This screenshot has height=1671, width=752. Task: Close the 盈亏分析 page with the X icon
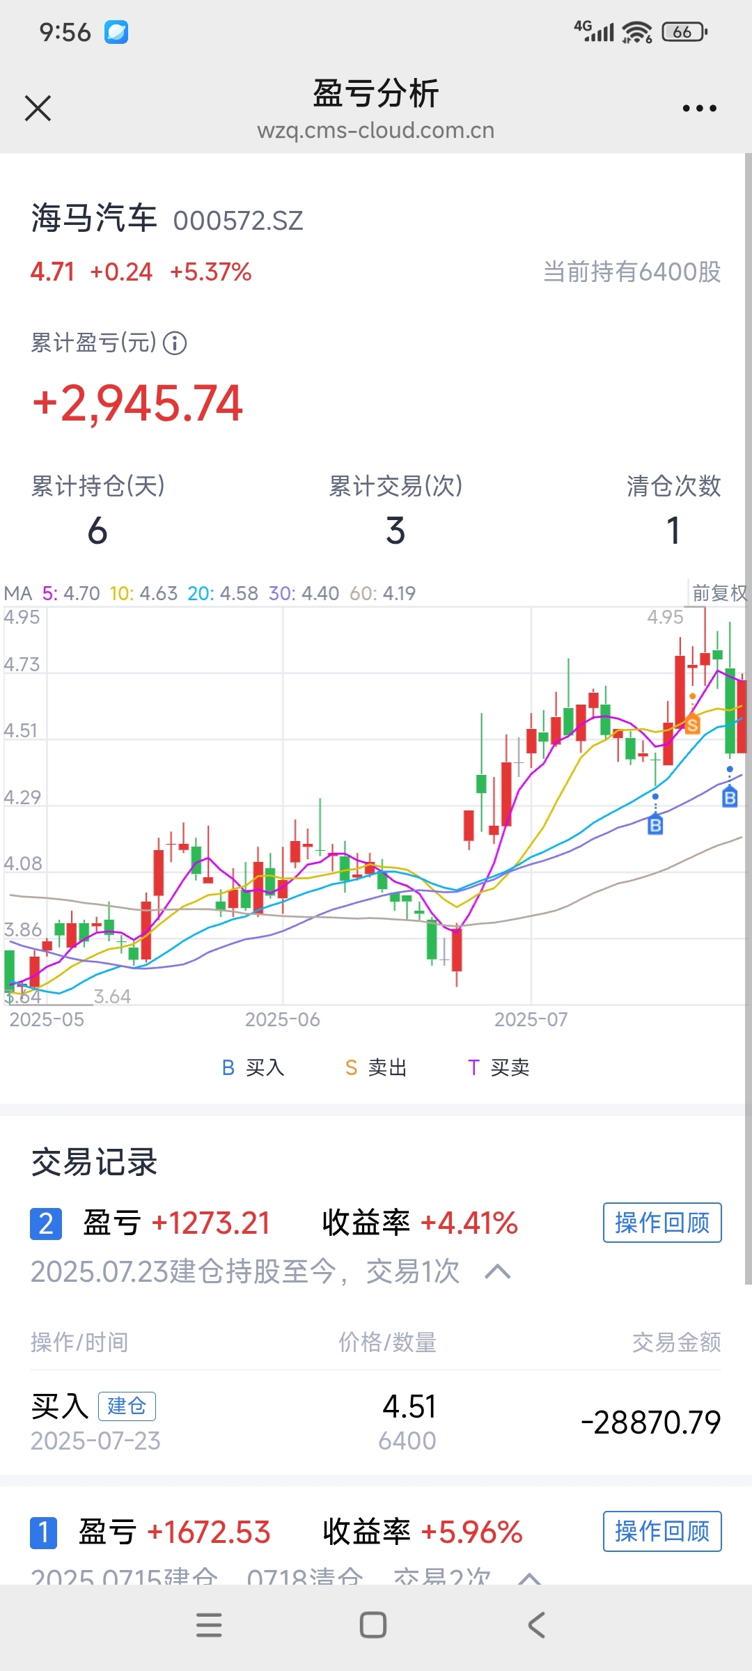38,109
